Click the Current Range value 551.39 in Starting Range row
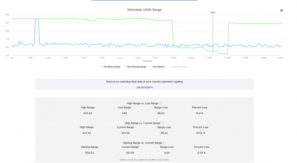 pyautogui.click(x=130, y=153)
